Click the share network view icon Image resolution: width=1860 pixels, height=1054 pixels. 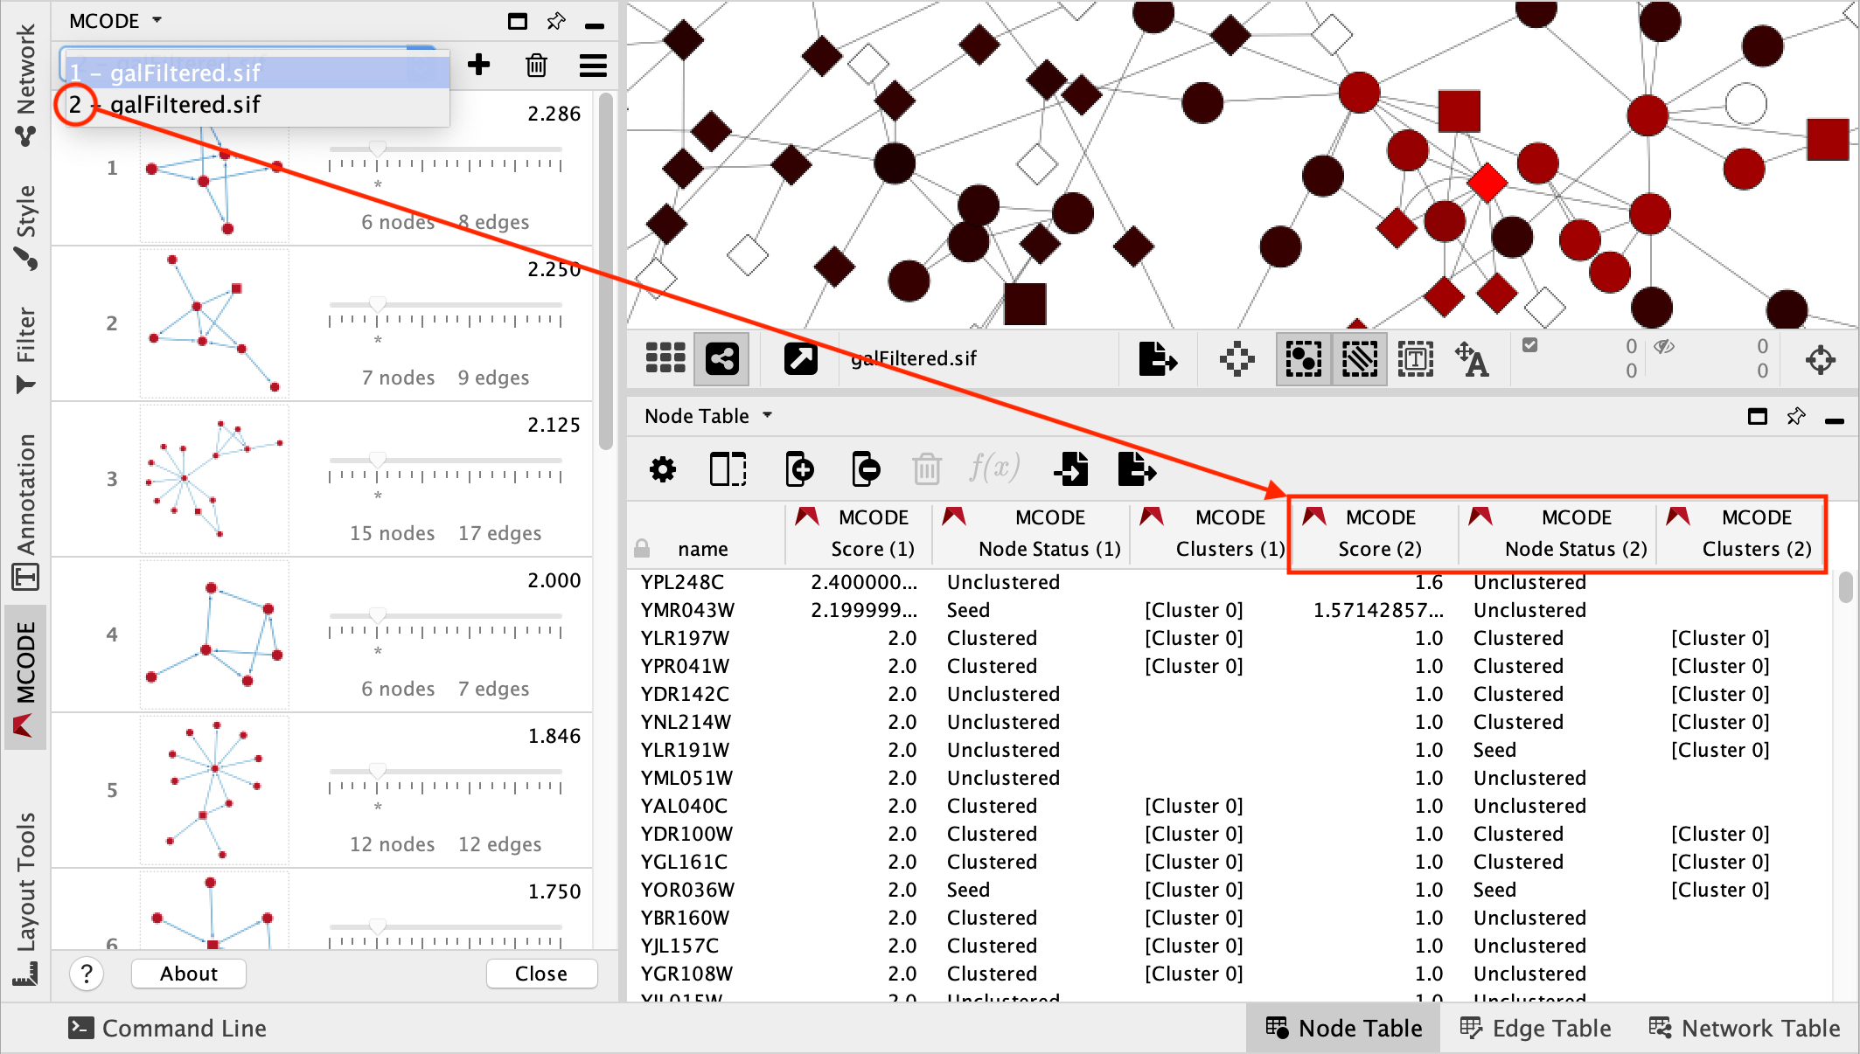click(x=722, y=358)
